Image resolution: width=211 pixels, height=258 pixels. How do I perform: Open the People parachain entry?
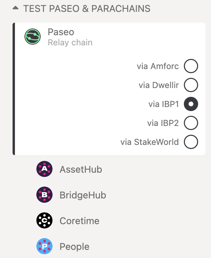click(109, 246)
